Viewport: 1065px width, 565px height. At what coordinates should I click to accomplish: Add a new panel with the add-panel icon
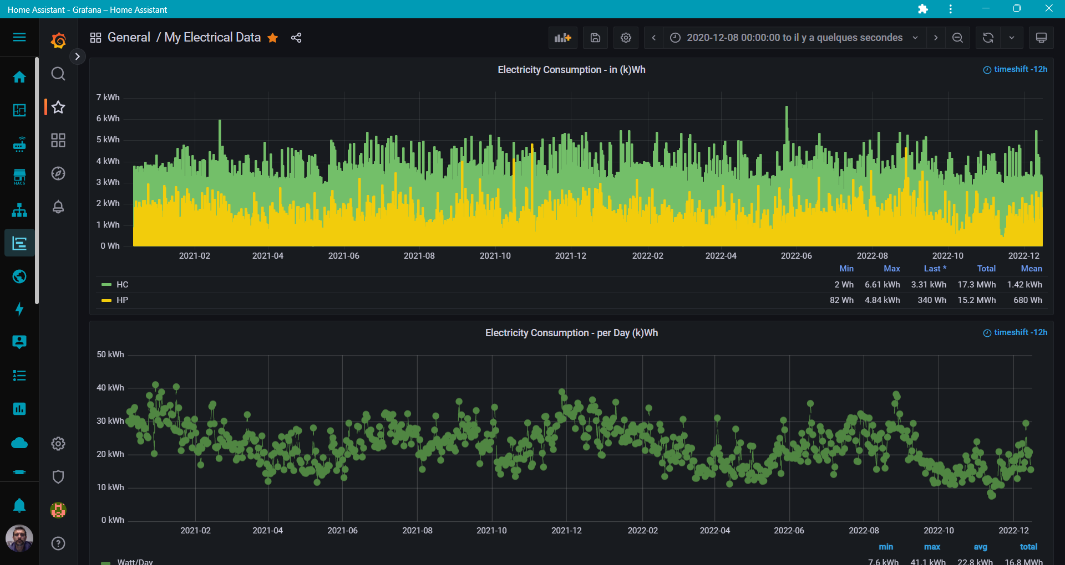click(x=562, y=37)
